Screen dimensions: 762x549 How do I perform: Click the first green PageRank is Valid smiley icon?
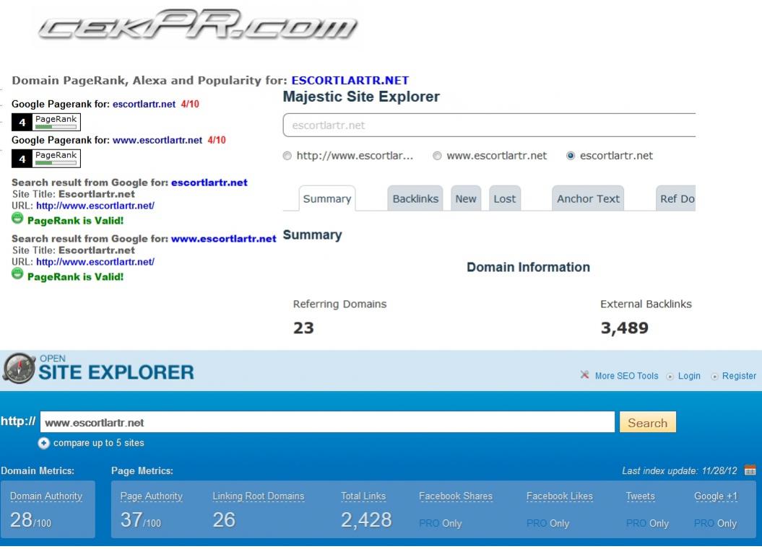pos(17,219)
